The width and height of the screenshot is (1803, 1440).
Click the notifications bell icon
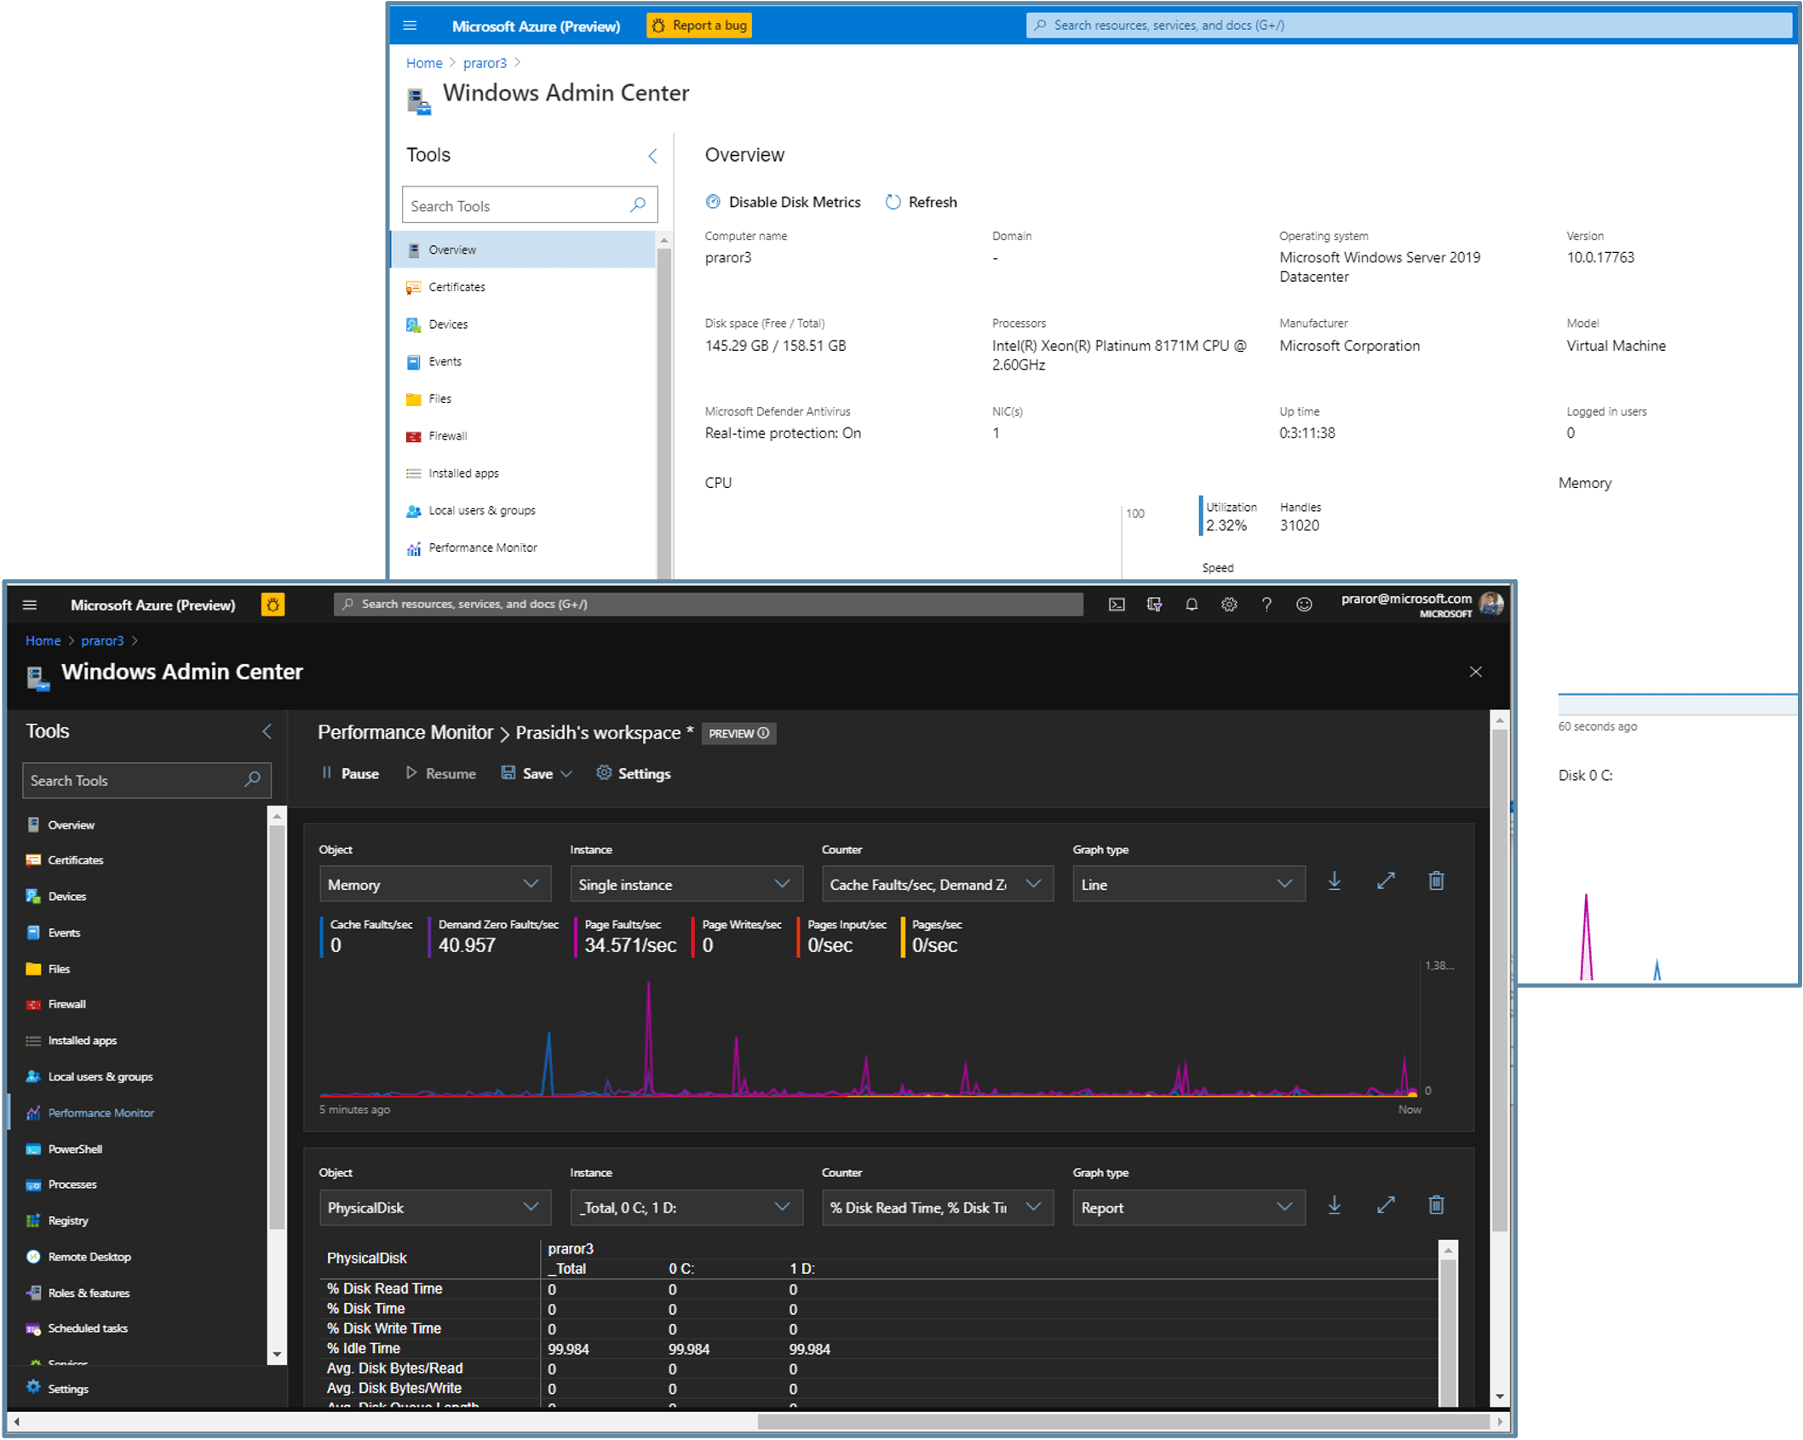(1191, 605)
